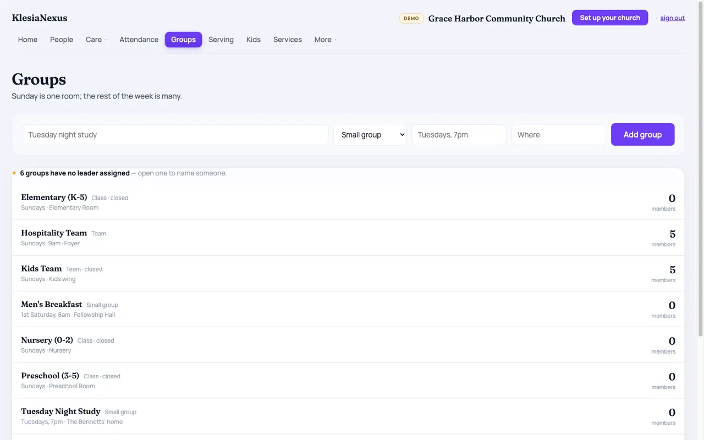This screenshot has height=440, width=704.
Task: Click the KlesiaNexus logo
Action: (x=40, y=18)
